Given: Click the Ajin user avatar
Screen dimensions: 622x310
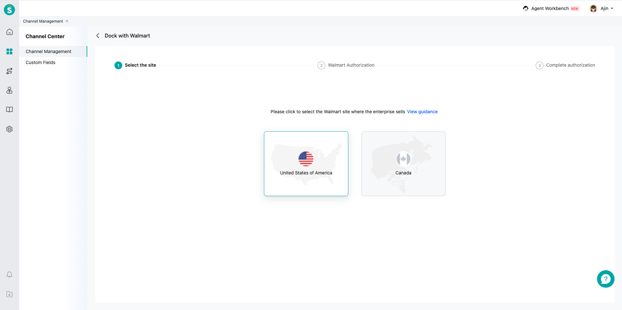Looking at the screenshot, I should [593, 8].
